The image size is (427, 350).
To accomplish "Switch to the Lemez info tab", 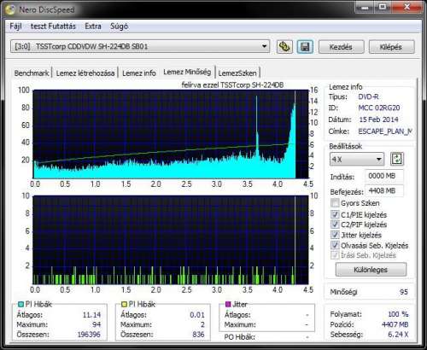I will point(139,73).
